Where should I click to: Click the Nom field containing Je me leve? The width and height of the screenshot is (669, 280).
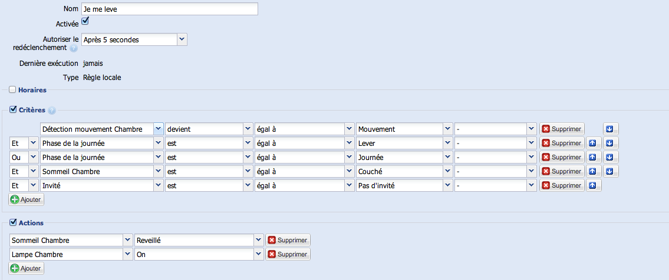coord(169,9)
